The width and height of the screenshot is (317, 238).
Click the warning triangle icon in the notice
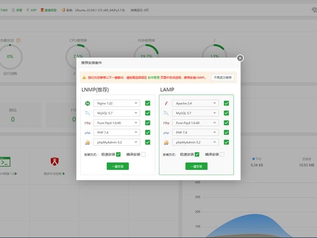[84, 78]
